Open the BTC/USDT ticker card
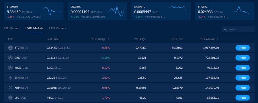 34,11
